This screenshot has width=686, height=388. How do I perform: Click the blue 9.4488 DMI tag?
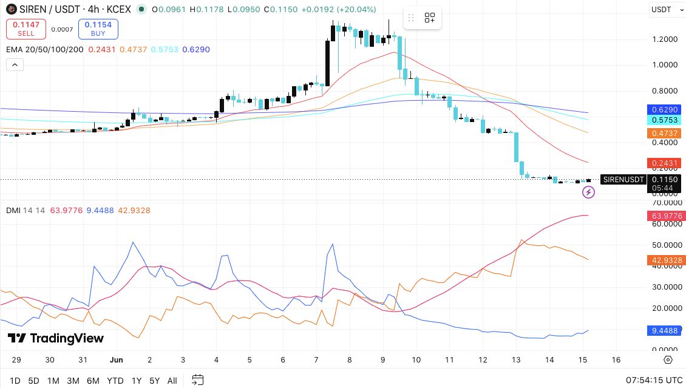click(x=664, y=331)
